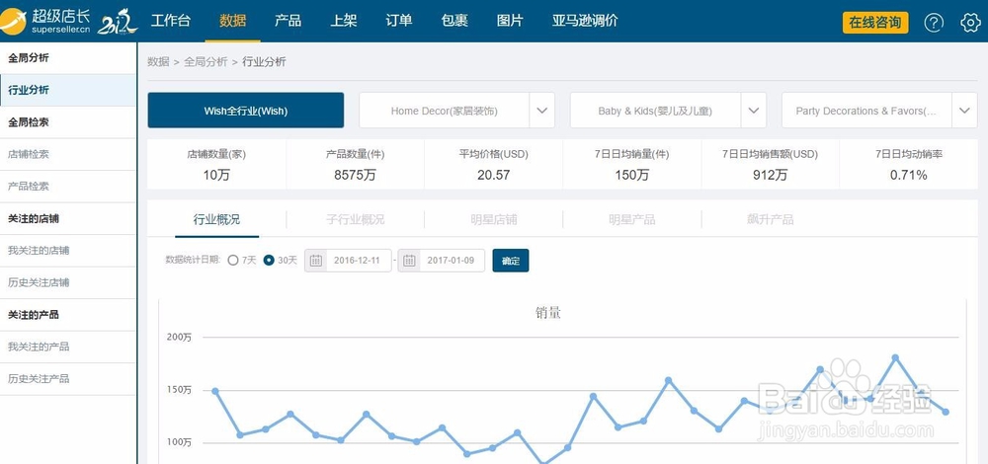Switch to the 行业概况 tab
This screenshot has width=988, height=464.
[216, 220]
